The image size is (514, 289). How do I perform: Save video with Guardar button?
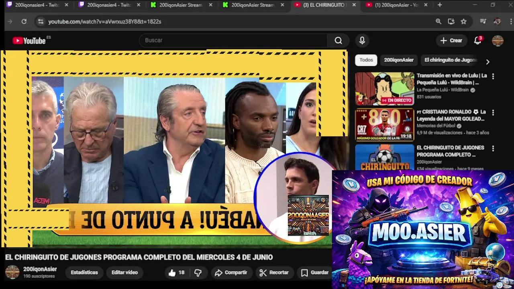pos(315,273)
